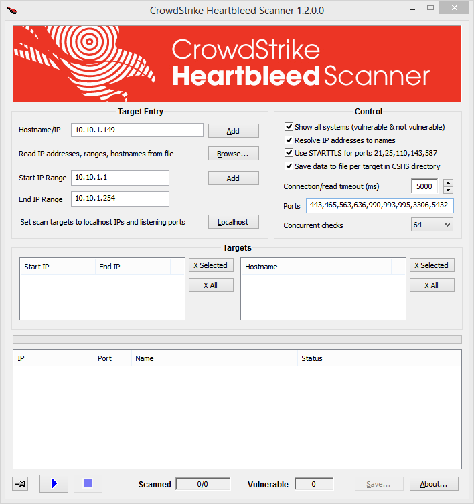Add the Hostname/IP target
The height and width of the screenshot is (504, 474).
tap(234, 131)
